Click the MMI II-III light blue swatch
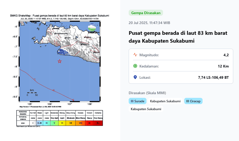Image resolution: width=239 pixels, height=141 pixels. click(x=40, y=123)
